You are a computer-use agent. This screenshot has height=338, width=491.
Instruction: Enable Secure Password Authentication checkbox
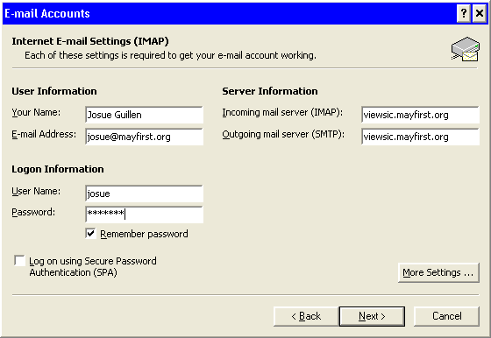[x=19, y=260]
